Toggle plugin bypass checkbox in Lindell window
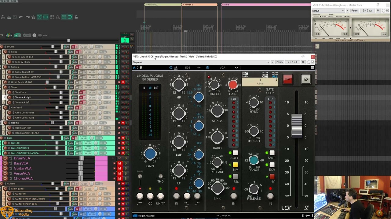Image resolution: width=391 pixels, height=219 pixels. [312, 62]
